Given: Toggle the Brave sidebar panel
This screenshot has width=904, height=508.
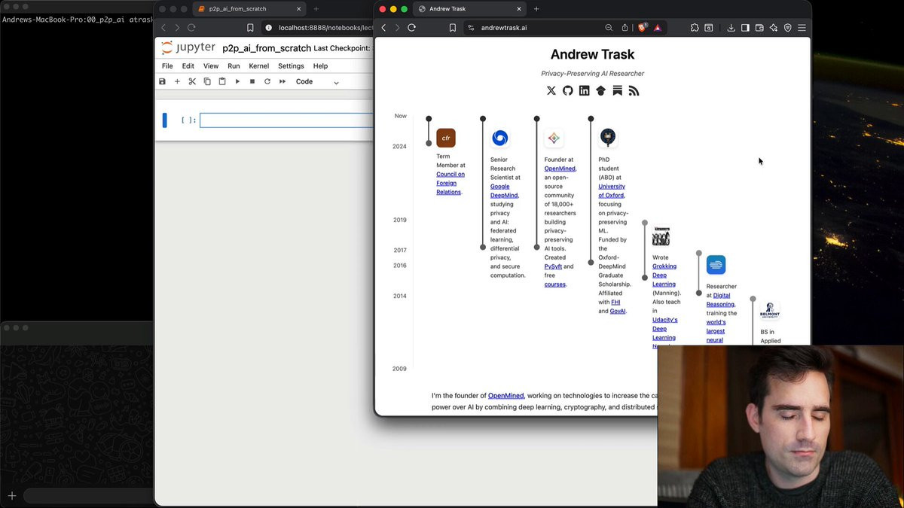Looking at the screenshot, I should point(745,28).
